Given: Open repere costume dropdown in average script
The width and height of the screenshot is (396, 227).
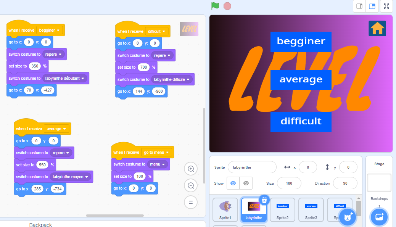Looking at the screenshot, I should (61, 153).
